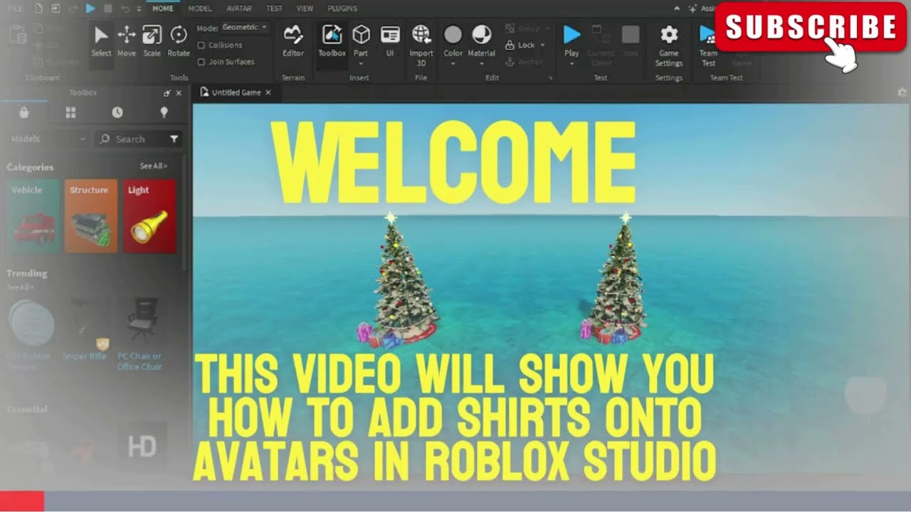
Task: Open the Models category dropdown
Action: point(48,139)
